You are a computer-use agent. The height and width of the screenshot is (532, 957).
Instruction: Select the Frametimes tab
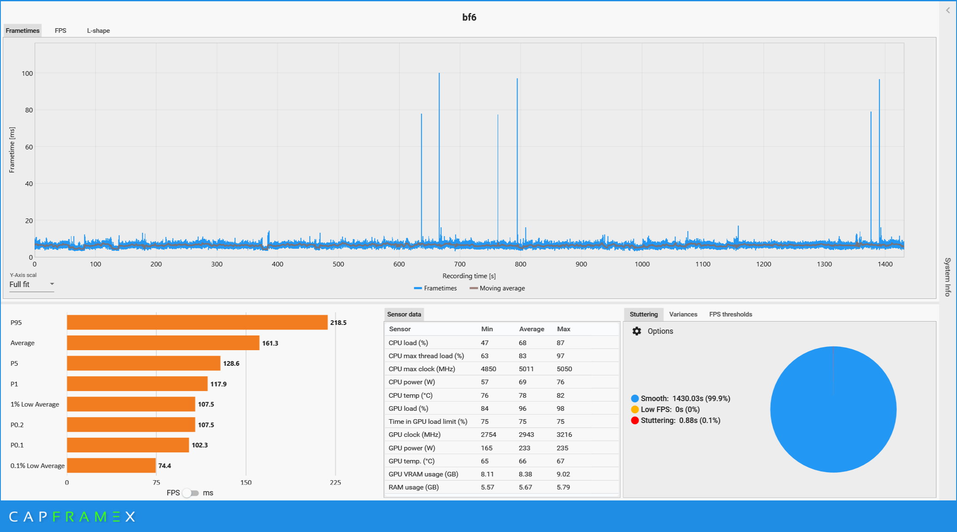(x=23, y=31)
